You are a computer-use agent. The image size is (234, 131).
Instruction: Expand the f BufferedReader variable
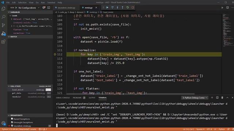[12, 26]
